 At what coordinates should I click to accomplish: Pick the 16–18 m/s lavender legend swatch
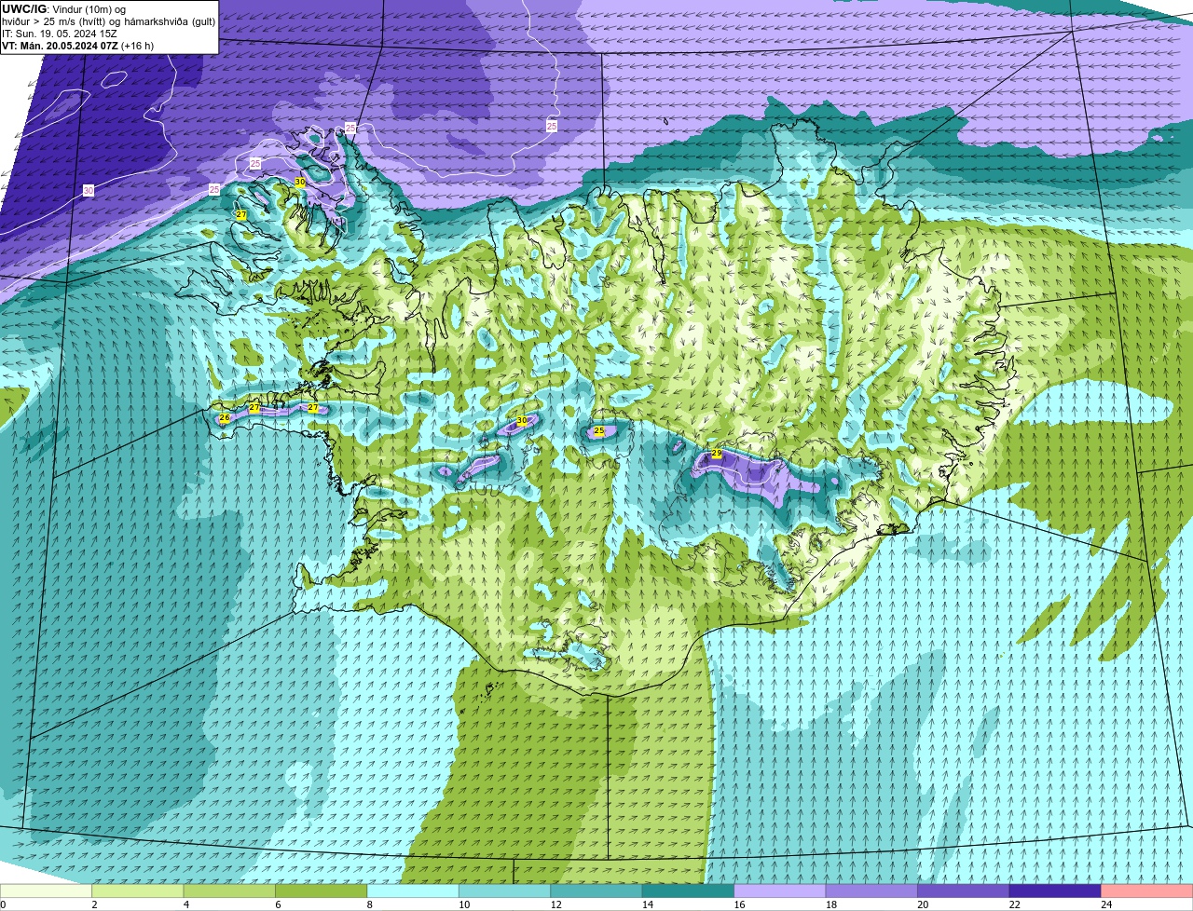point(782,891)
